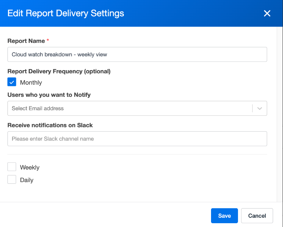Select the Weekly label text
Screen dimensions: 283x227
(x=30, y=167)
